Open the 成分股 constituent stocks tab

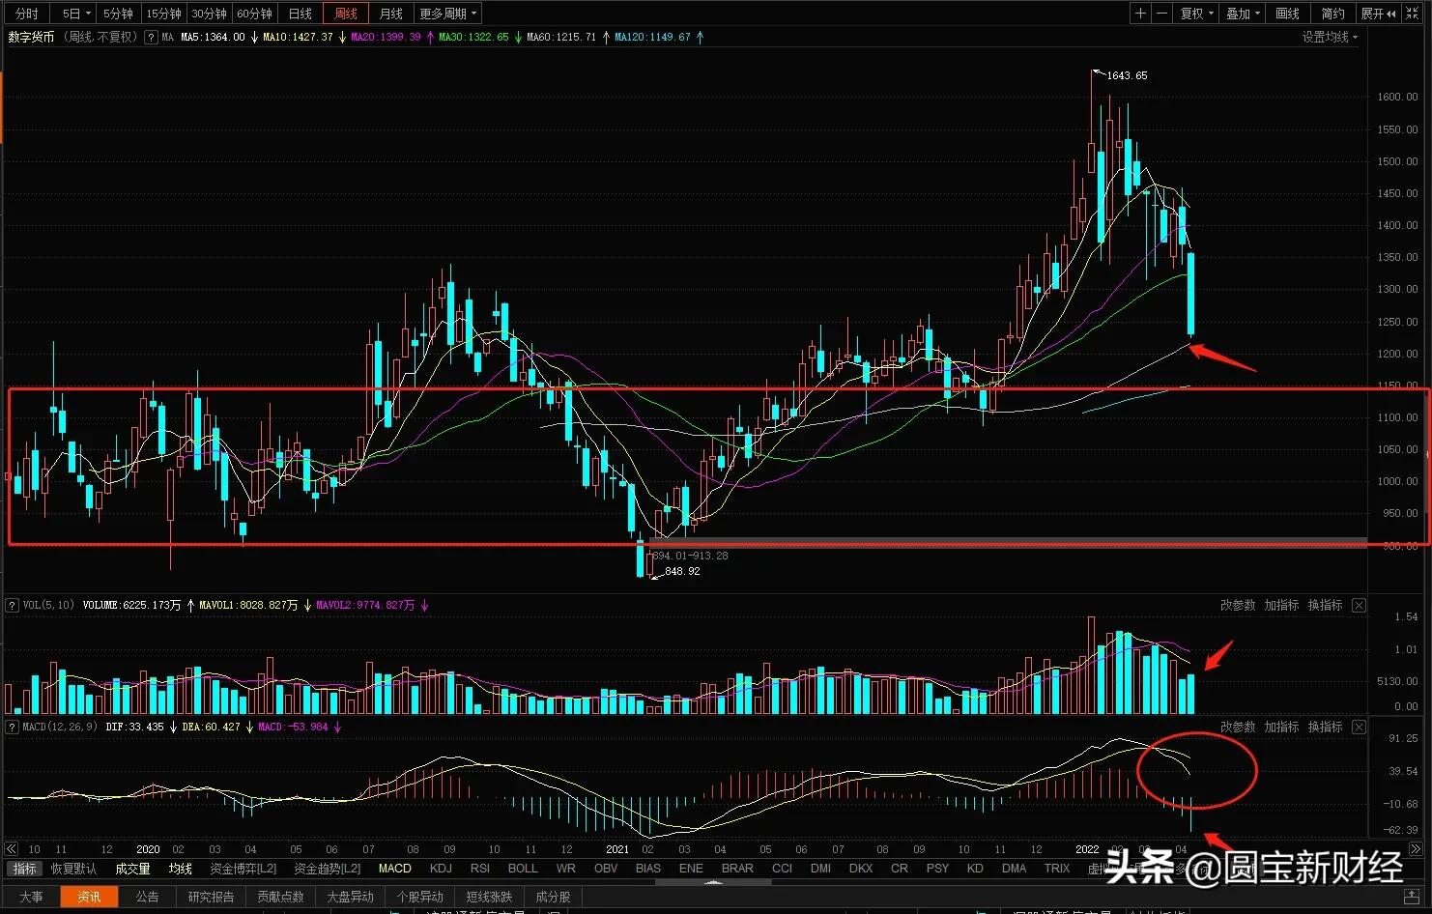[553, 897]
